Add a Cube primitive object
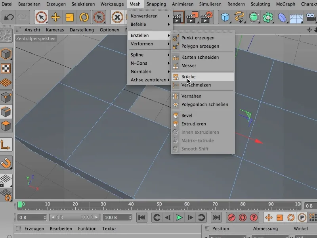 225,17
